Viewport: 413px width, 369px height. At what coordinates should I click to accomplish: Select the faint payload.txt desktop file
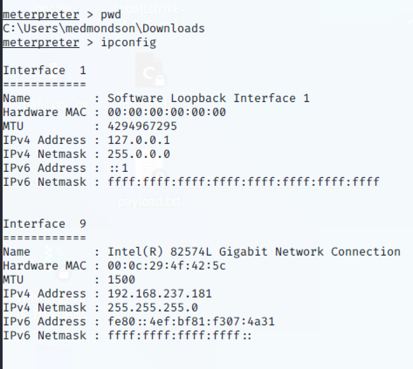pyautogui.click(x=149, y=202)
